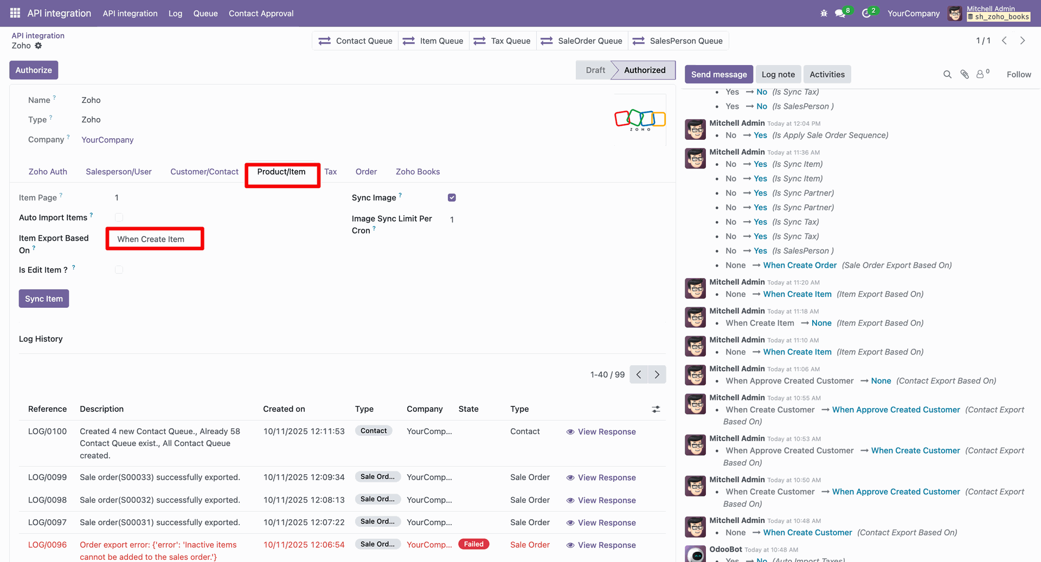Attach files with the paperclip icon

point(965,74)
